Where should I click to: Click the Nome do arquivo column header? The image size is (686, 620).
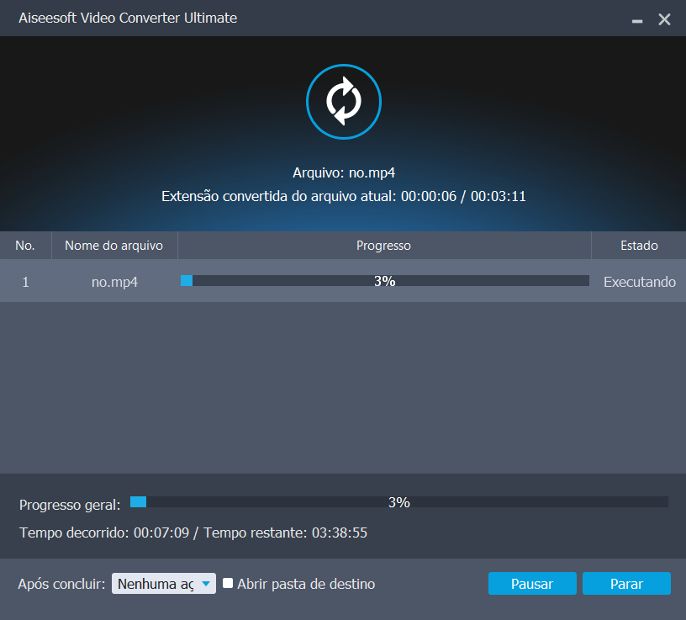(114, 245)
